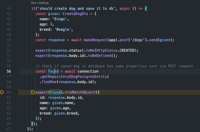This screenshot has height=132, width=200.
Task: Click the number 3 age value
Action: tap(51, 24)
